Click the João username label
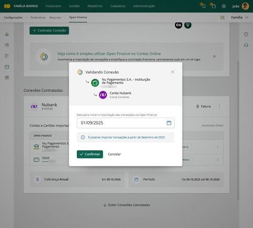Image resolution: width=253 pixels, height=228 pixels. [236, 6]
